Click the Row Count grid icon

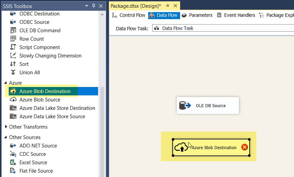tap(13, 39)
